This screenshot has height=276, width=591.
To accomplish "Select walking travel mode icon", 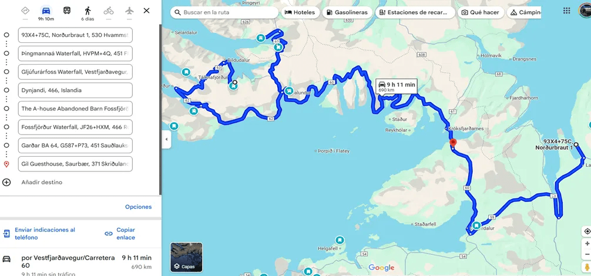I will pyautogui.click(x=88, y=11).
